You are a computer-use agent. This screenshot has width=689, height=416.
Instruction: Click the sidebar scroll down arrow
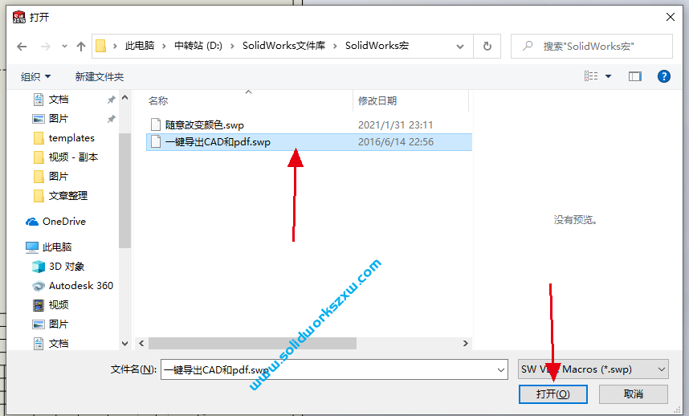(124, 344)
